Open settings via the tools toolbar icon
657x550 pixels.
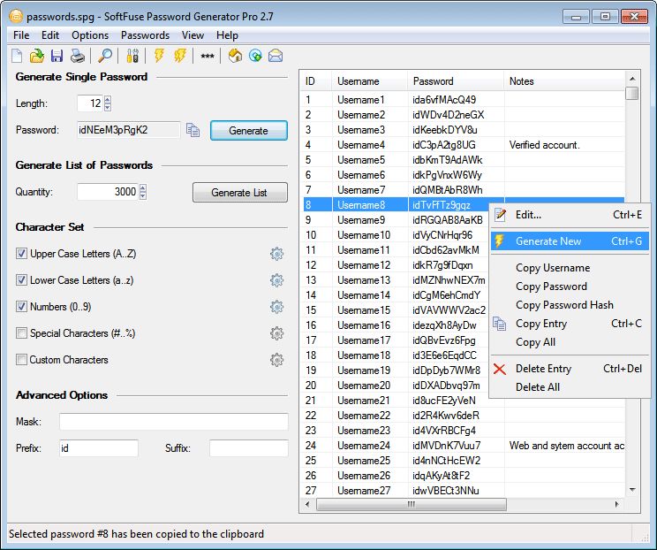coord(132,56)
